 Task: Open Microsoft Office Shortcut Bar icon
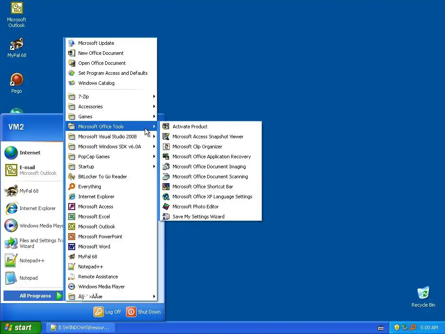(x=166, y=186)
